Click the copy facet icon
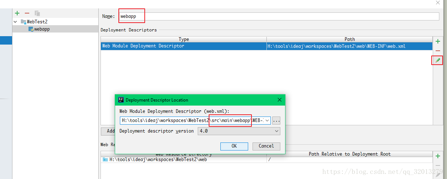447x179 pixels. (x=37, y=13)
